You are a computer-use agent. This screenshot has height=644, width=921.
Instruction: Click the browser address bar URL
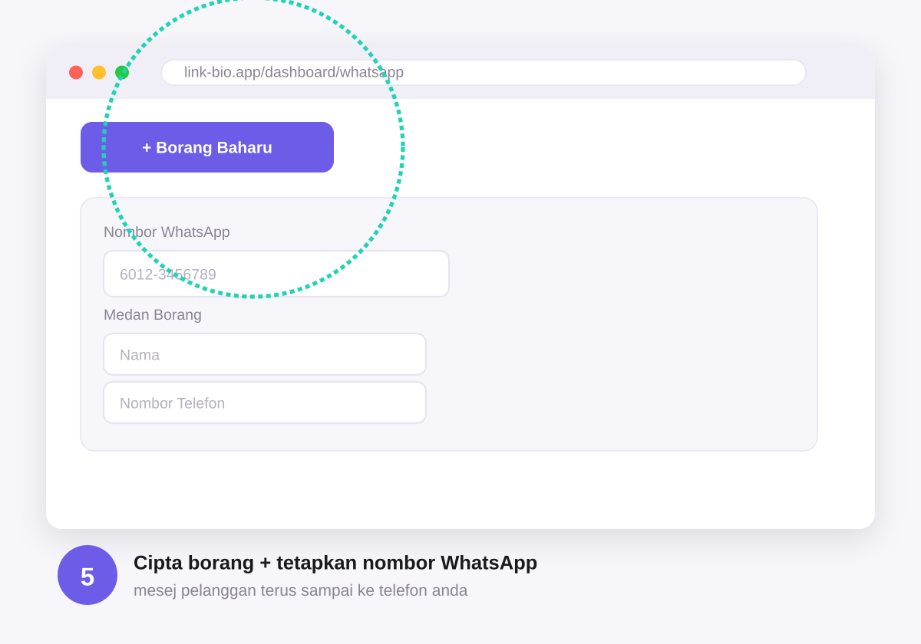point(484,72)
